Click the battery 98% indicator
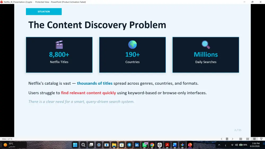 (243, 145)
